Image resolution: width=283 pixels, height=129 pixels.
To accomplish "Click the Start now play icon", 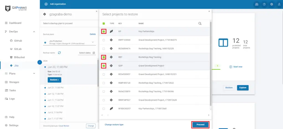I will point(231,67).
